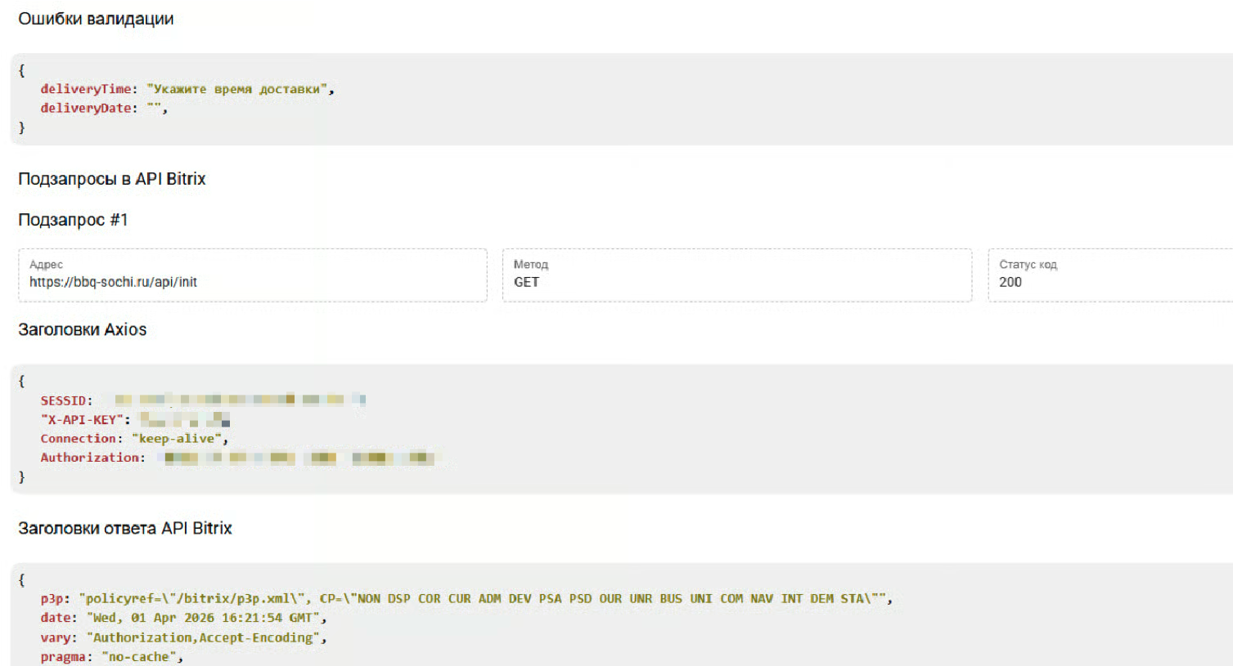Click the SESSID key in Axios headers
The image size is (1233, 666).
[63, 400]
